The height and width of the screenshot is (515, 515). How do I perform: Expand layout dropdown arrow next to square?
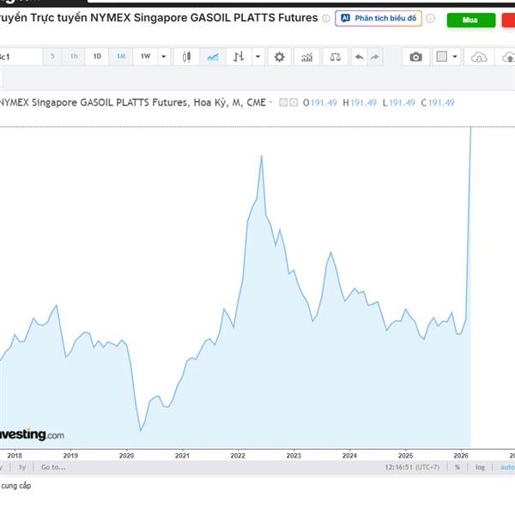(x=455, y=57)
